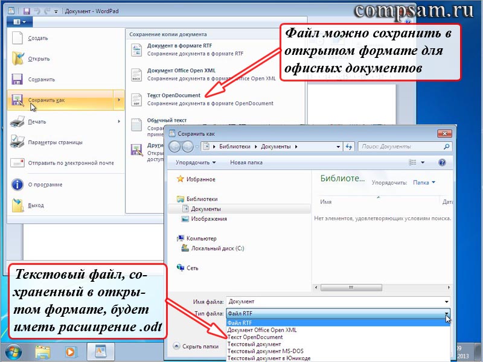Expand the Сохранить как submenu arrow
This screenshot has width=483, height=362.
[x=119, y=100]
